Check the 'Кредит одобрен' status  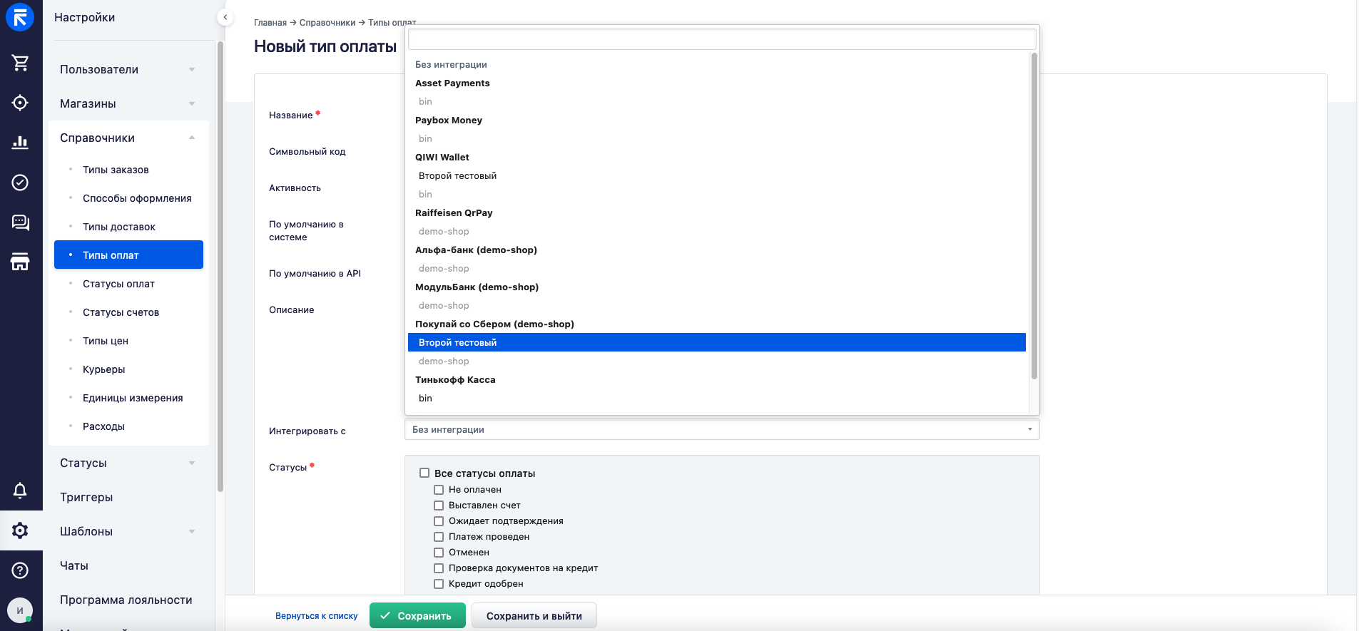pyautogui.click(x=439, y=584)
